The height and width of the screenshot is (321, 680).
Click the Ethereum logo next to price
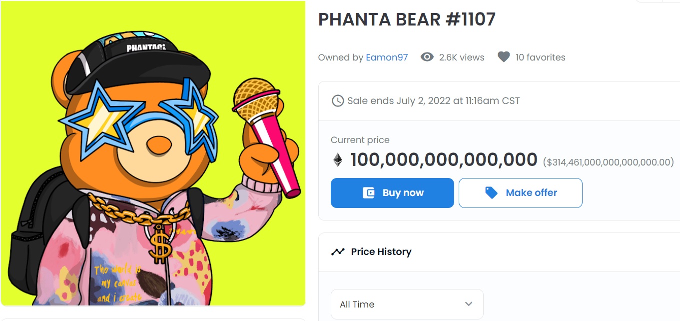pyautogui.click(x=338, y=160)
